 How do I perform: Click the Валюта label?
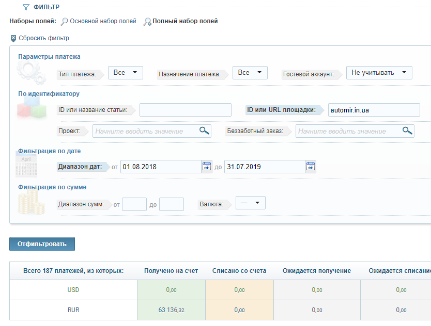(211, 204)
